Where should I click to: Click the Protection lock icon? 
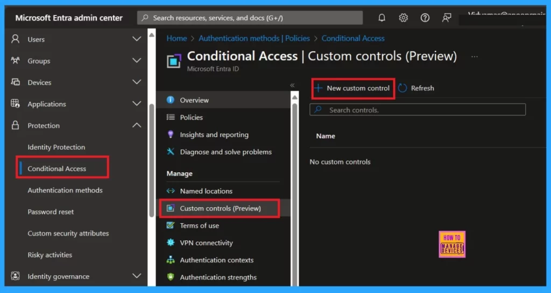pos(15,125)
